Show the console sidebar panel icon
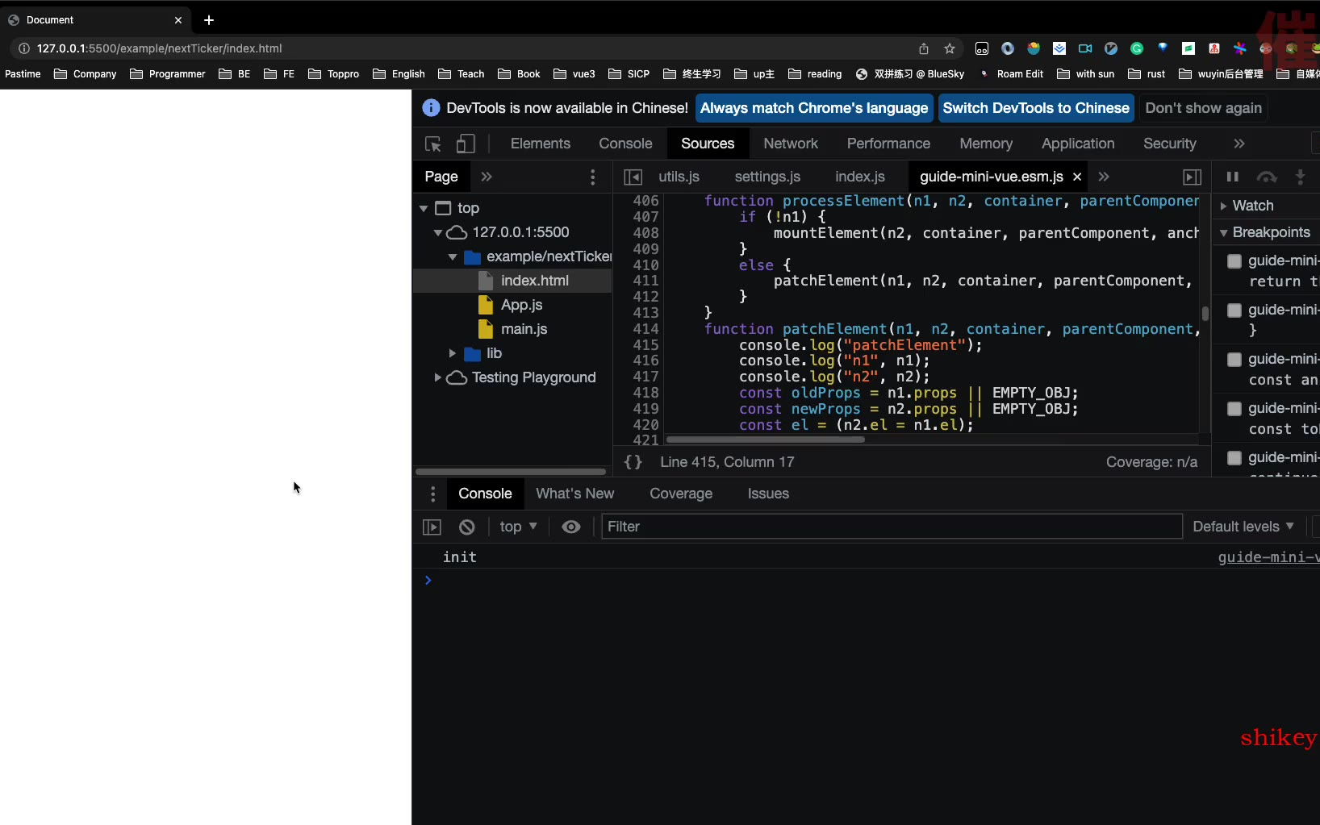The image size is (1320, 825). pyautogui.click(x=432, y=527)
